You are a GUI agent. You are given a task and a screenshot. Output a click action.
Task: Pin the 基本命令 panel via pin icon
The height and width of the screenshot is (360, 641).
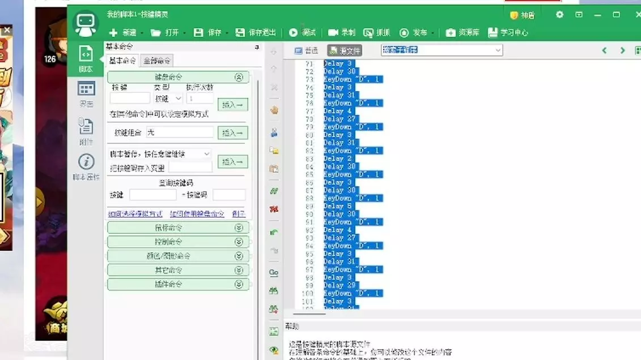pos(257,48)
